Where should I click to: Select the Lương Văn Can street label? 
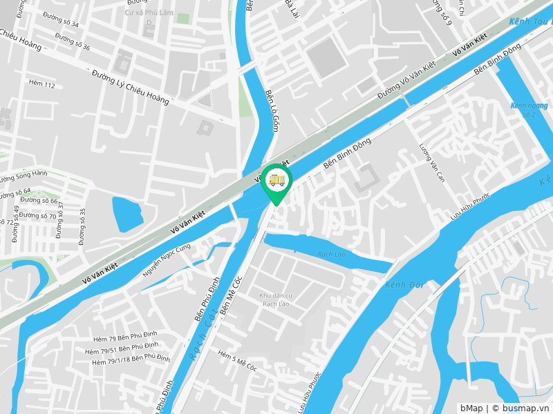431,163
